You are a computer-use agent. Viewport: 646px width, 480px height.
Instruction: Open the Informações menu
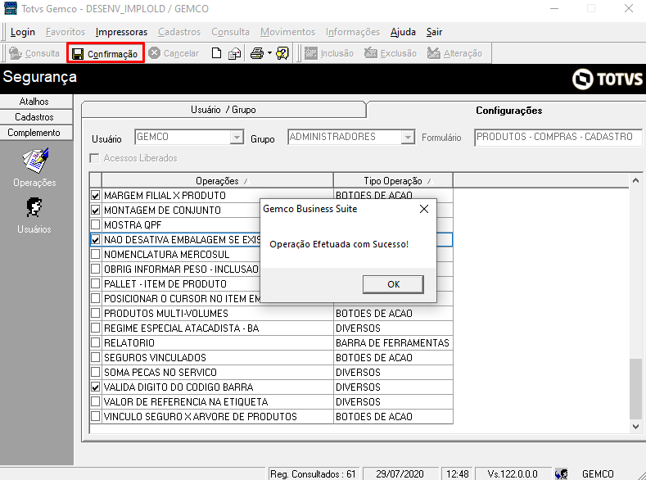[353, 32]
